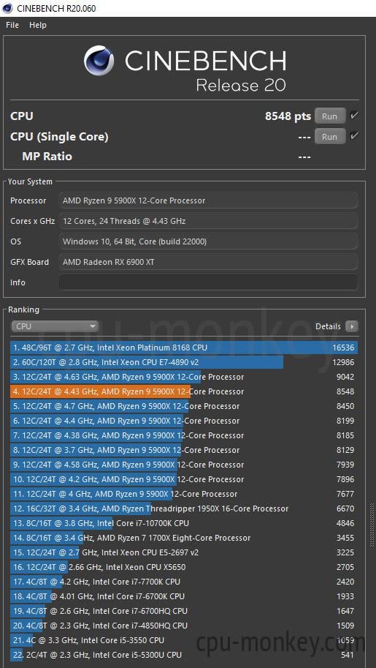Select the Intel Xeon Platinum 8168 ranking row
Viewport: 376px width, 668px height.
click(184, 348)
